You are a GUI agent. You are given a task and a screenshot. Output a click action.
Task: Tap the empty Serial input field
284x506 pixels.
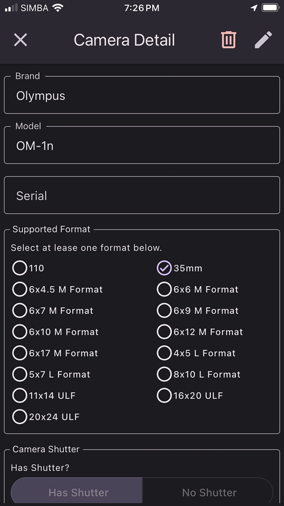click(142, 196)
